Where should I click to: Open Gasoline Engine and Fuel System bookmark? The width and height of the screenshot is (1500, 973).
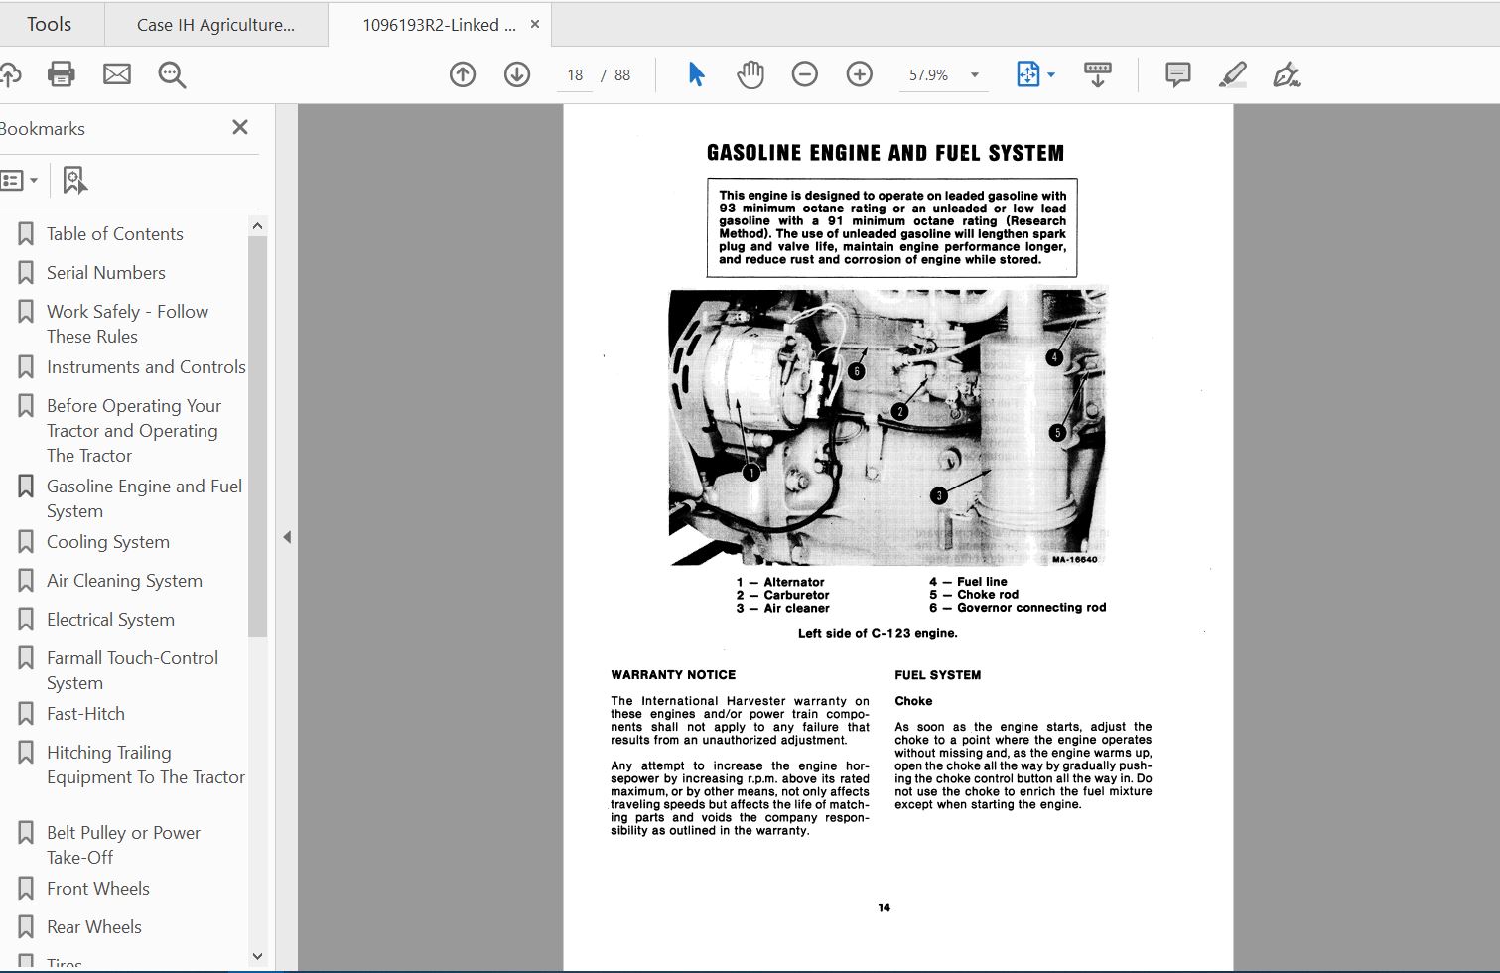click(x=144, y=498)
